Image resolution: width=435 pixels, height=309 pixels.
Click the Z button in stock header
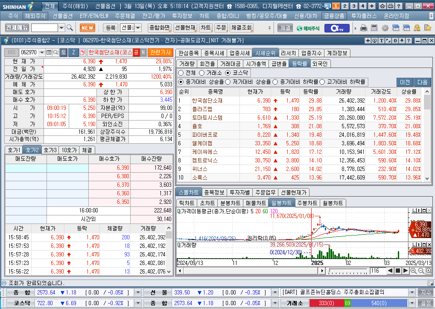[x=73, y=52]
